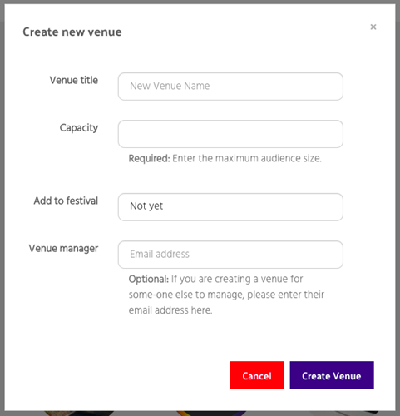
Task: Click the purple Create Venue button
Action: click(x=332, y=375)
